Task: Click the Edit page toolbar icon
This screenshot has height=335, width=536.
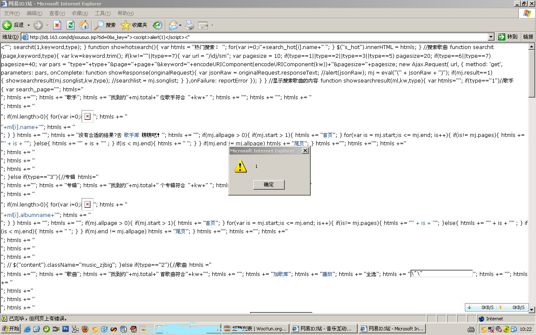Action: [x=203, y=25]
